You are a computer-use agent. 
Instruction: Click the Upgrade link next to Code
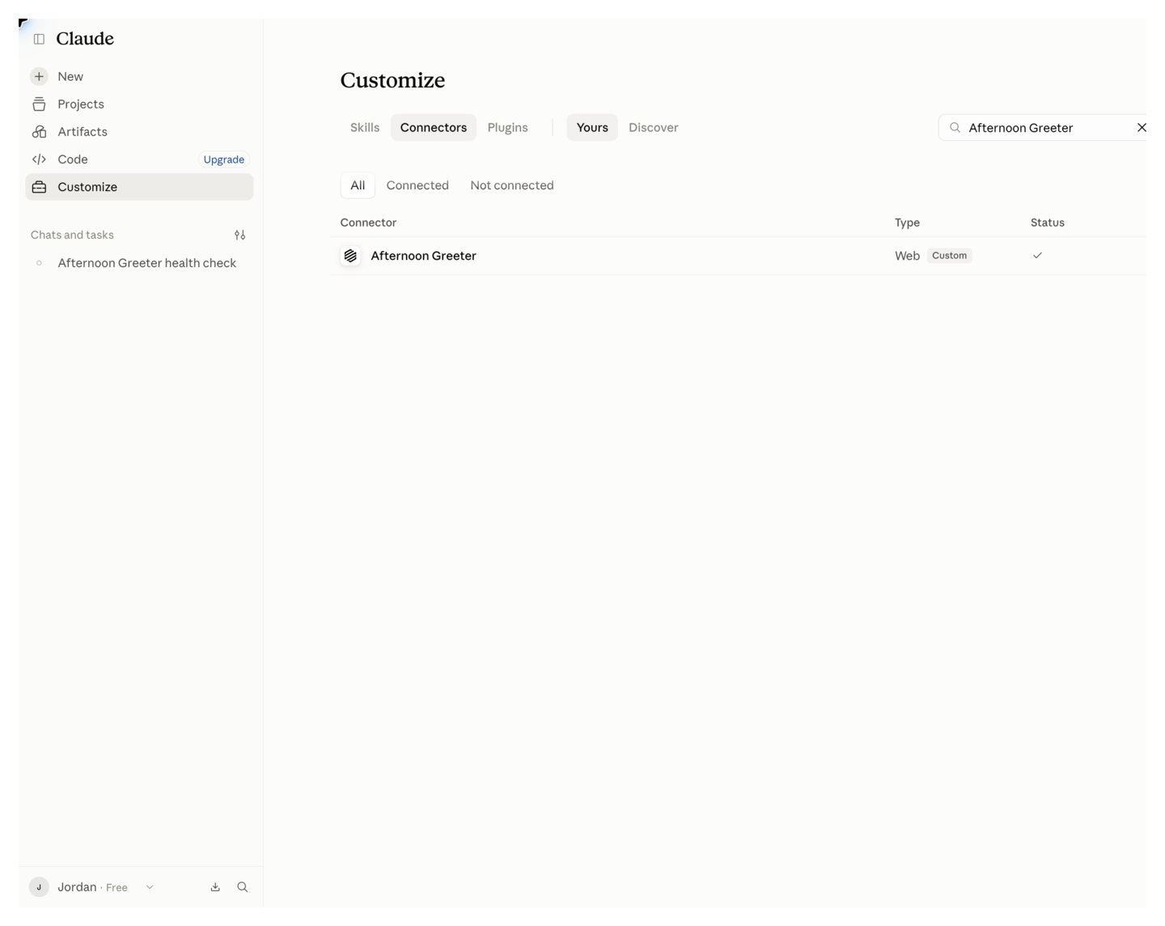point(224,159)
